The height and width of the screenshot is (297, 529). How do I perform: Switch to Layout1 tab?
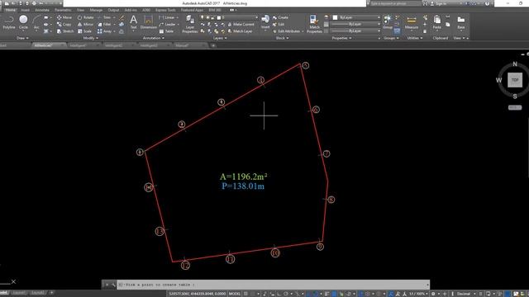click(19, 293)
